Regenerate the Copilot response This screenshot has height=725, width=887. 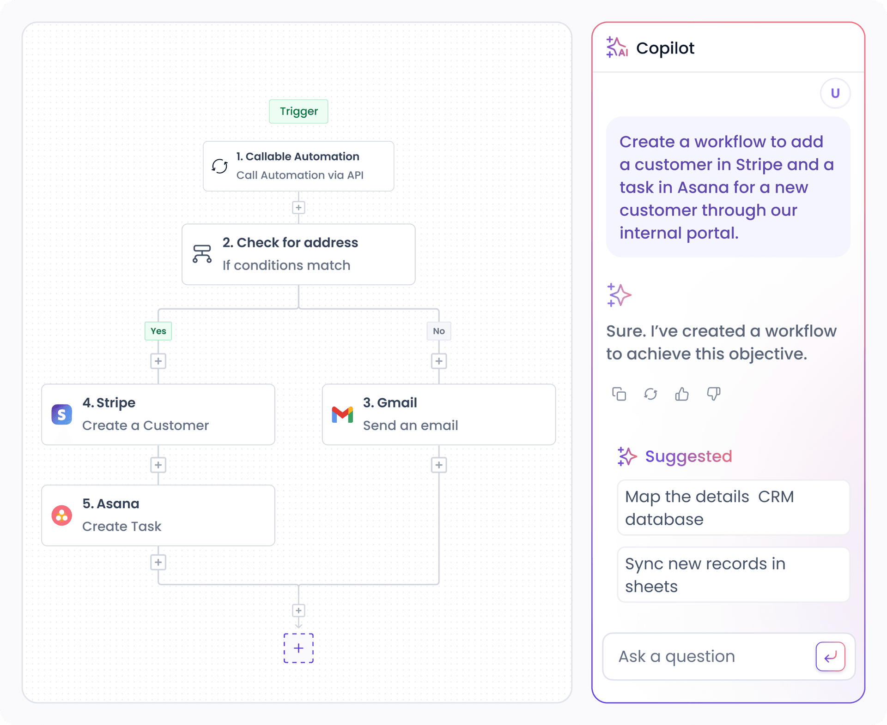coord(651,394)
